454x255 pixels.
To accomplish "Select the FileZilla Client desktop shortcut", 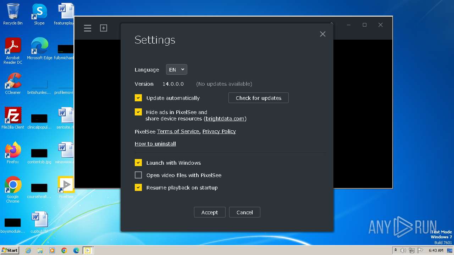I will [13, 118].
